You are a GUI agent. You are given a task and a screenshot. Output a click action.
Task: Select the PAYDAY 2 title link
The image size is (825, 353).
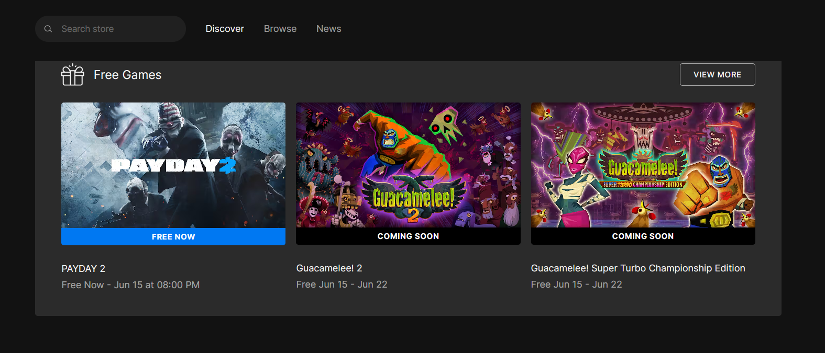[83, 269]
